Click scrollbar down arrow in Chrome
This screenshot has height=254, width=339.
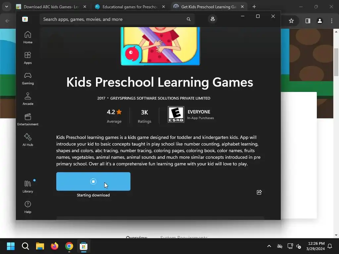pyautogui.click(x=336, y=235)
